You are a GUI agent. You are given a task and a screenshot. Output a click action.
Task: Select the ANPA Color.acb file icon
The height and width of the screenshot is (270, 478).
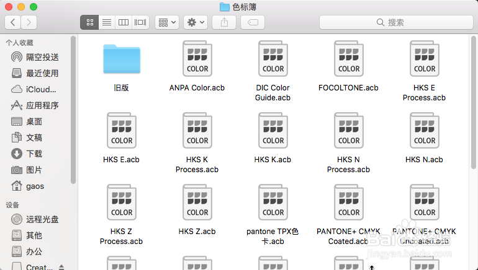(x=197, y=59)
